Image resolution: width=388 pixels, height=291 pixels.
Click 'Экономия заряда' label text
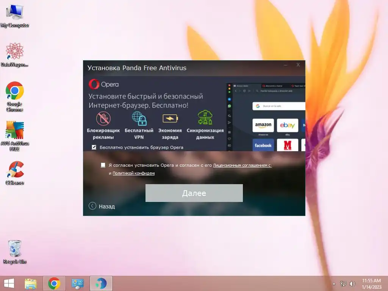[170, 134]
